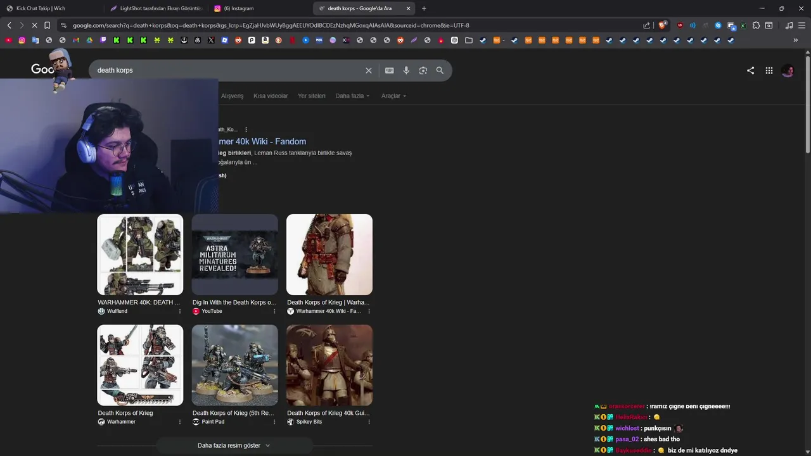Image resolution: width=811 pixels, height=456 pixels.
Task: Go back using browser back arrow
Action: pos(9,25)
